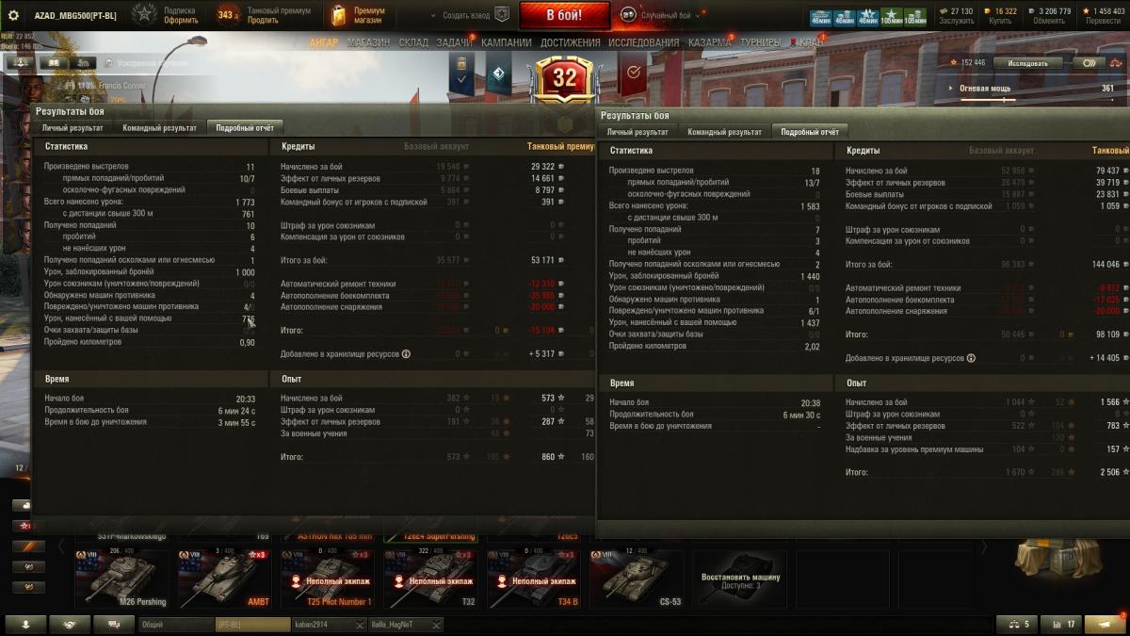This screenshot has width=1130, height=636.
Task: Select the CS-53 tank
Action: [636, 578]
